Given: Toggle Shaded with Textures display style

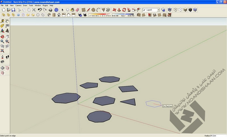Looking at the screenshot, I should click(190, 10).
